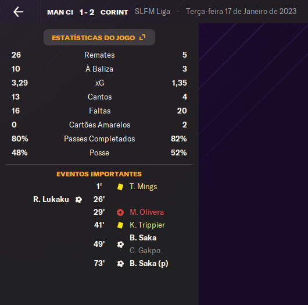This screenshot has height=305, width=308.
Task: Click T. Mings' yellow card icon
Action: (x=120, y=186)
